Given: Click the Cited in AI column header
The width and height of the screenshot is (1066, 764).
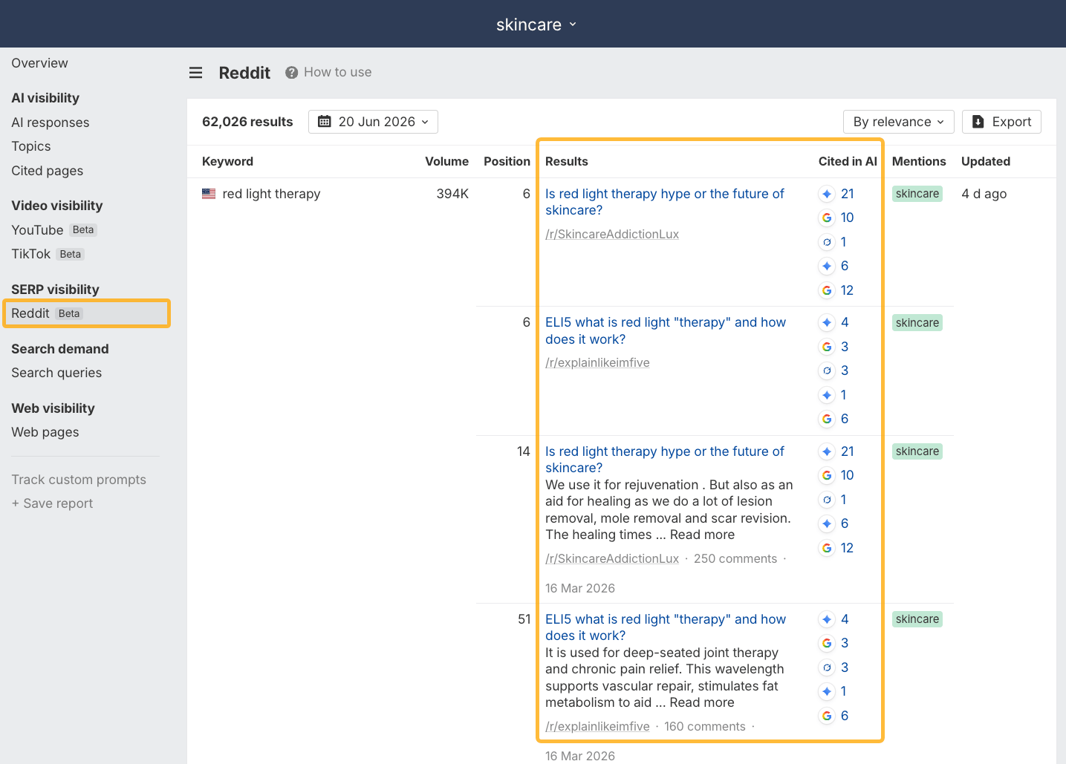Looking at the screenshot, I should click(848, 161).
